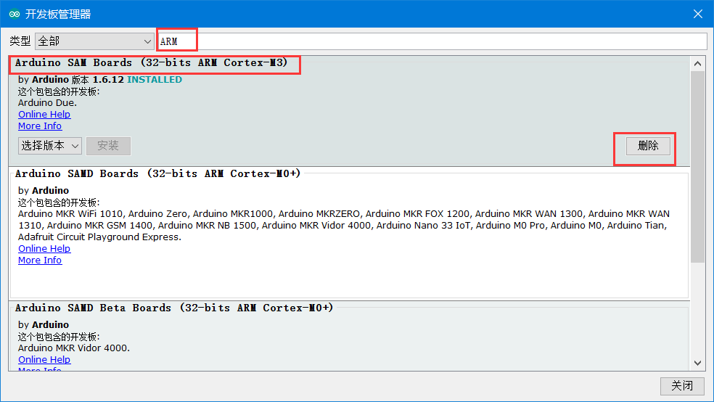Select Arduino SAMD Beta Boards package title
The width and height of the screenshot is (714, 402).
pyautogui.click(x=174, y=308)
